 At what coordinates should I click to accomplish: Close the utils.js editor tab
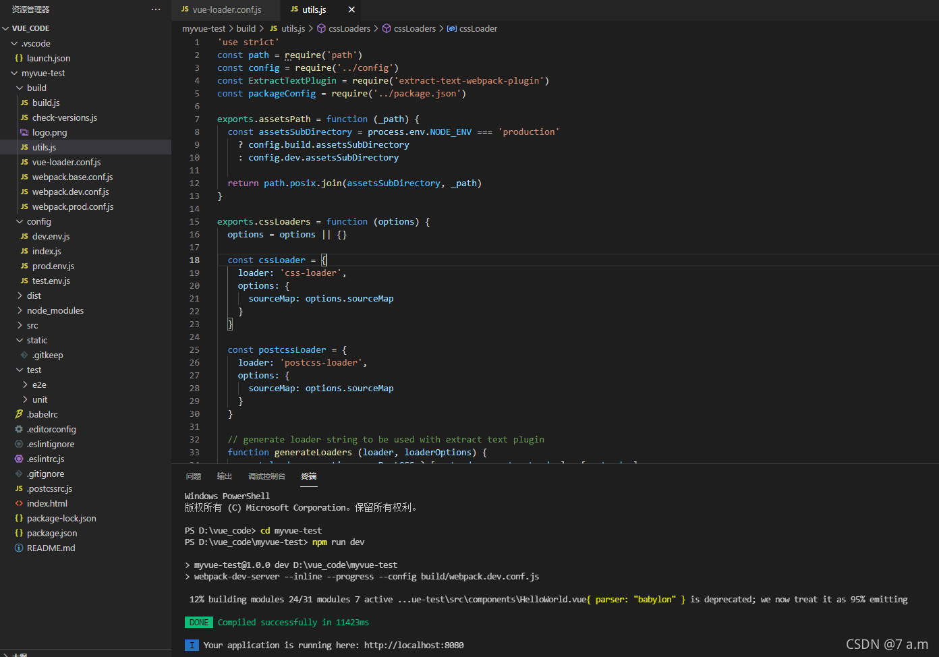[x=351, y=9]
